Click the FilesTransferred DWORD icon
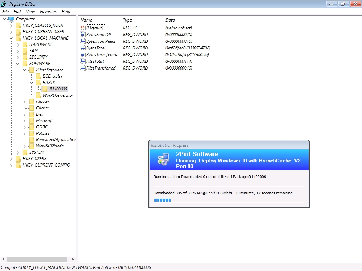Screen dimensions: 362x271 83,68
